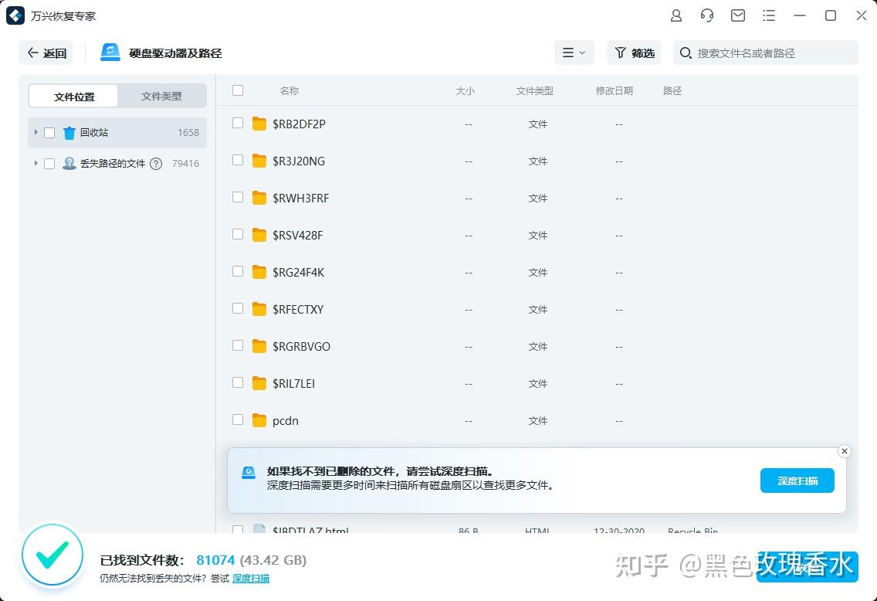The height and width of the screenshot is (601, 877).
Task: Click the folder icon of $RB2DF2P
Action: tap(259, 124)
